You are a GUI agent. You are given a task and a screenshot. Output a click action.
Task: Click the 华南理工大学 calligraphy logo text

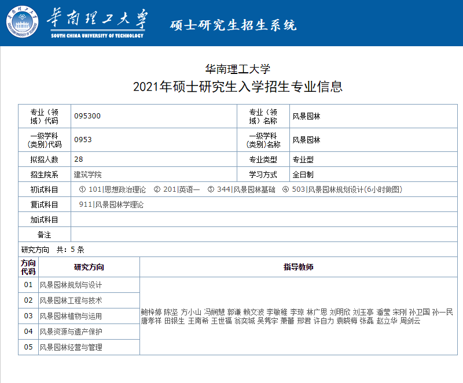pyautogui.click(x=97, y=18)
